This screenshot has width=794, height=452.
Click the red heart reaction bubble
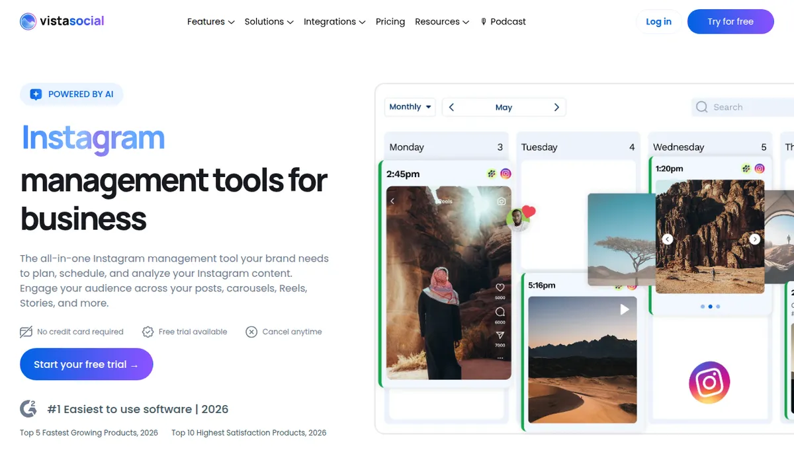tap(528, 212)
